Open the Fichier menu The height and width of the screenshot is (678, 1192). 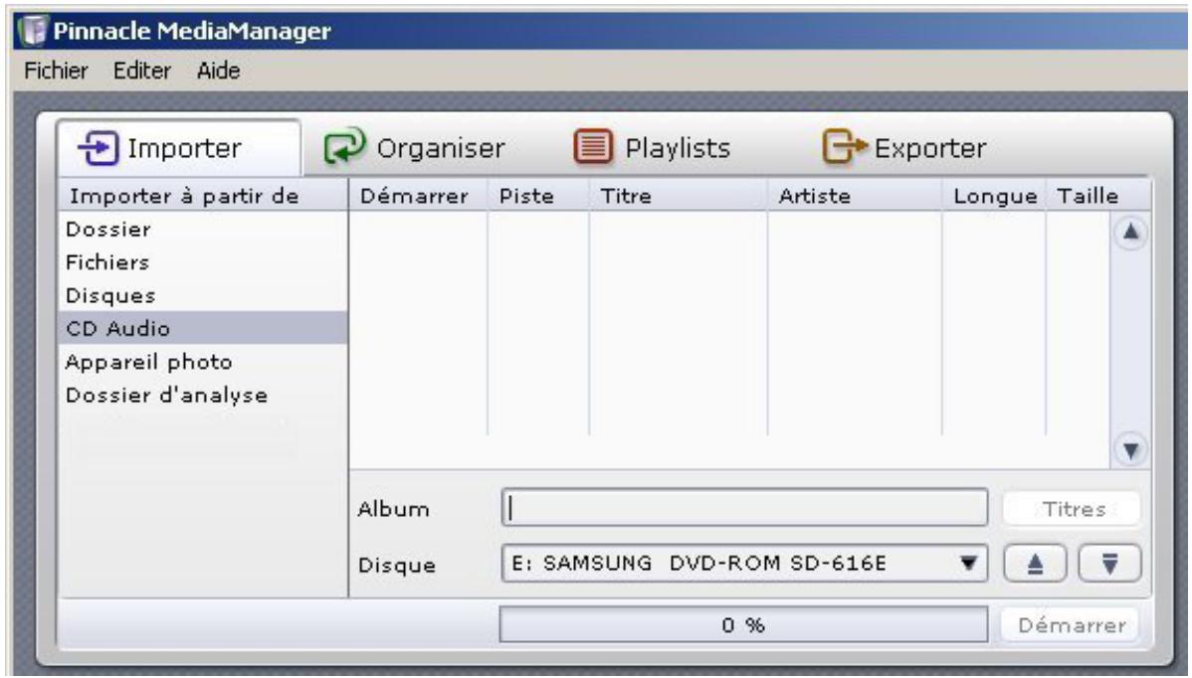[x=56, y=71]
